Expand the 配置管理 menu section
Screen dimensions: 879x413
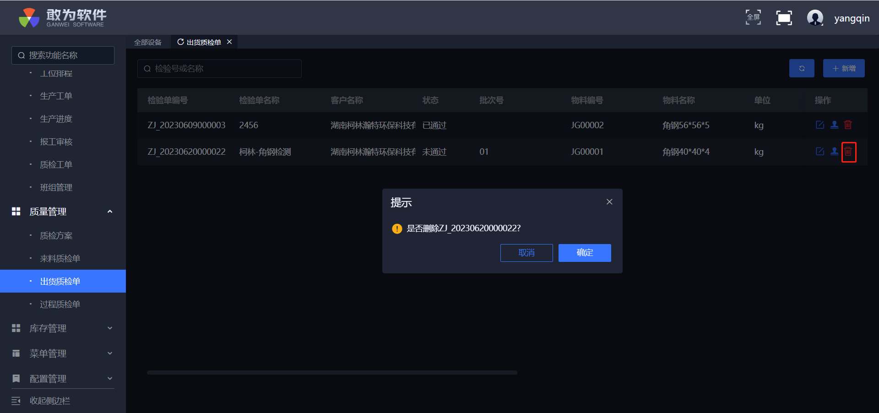click(109, 379)
